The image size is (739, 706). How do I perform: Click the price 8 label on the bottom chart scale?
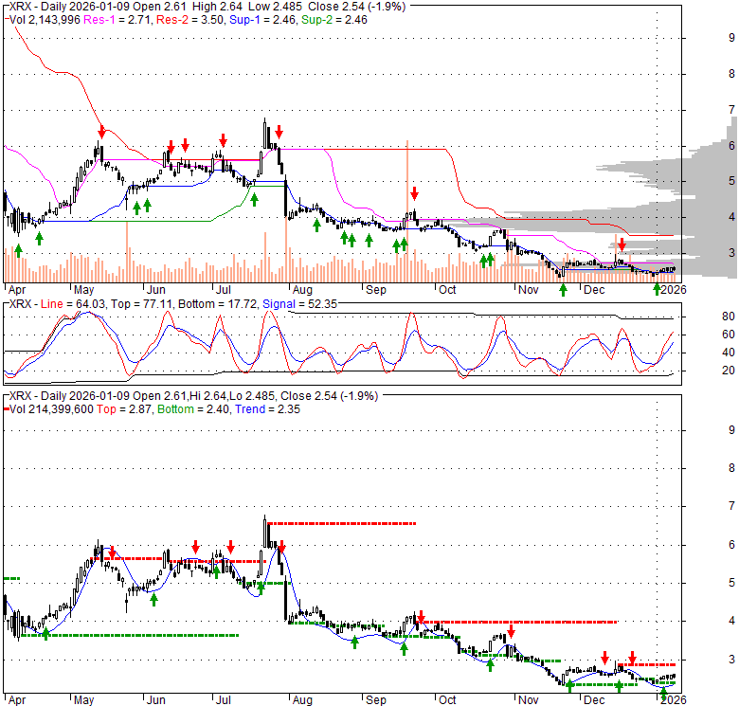[x=731, y=467]
